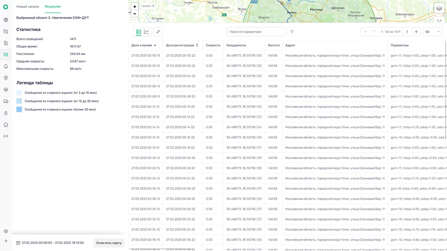Go to the last page of results
The height and width of the screenshot is (251, 447).
click(x=416, y=32)
